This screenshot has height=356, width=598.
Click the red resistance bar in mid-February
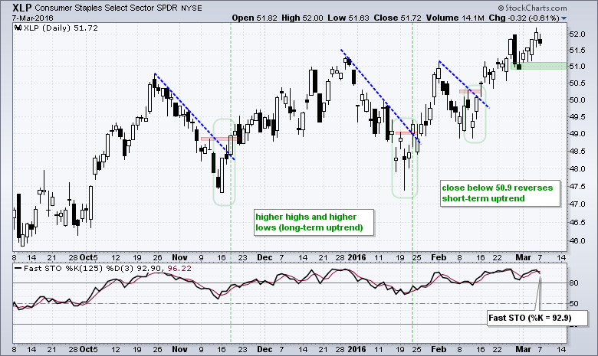pos(470,91)
